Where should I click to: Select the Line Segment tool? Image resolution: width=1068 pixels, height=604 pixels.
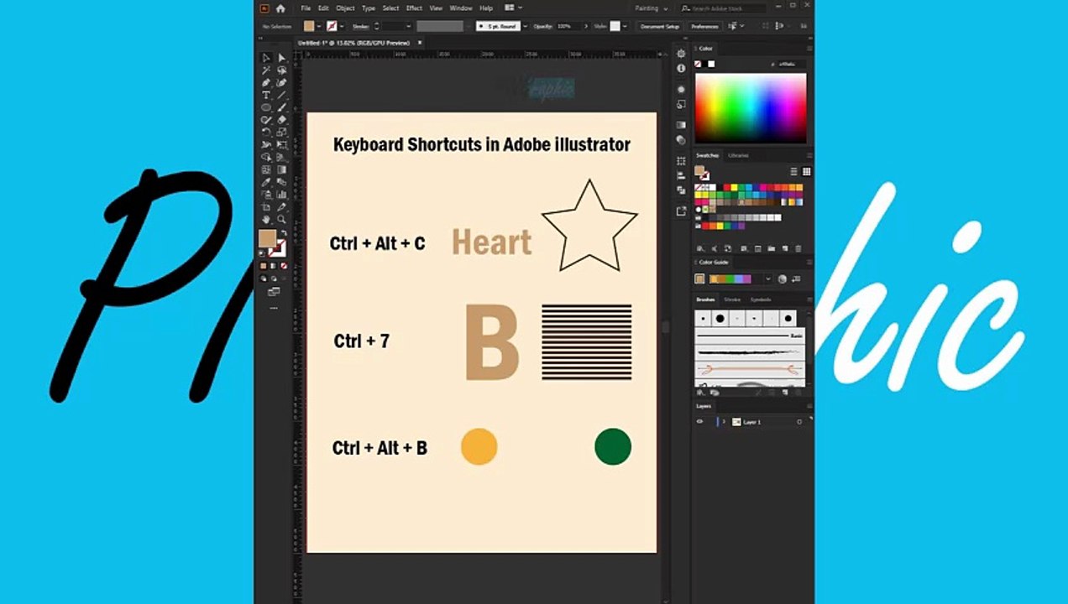281,95
